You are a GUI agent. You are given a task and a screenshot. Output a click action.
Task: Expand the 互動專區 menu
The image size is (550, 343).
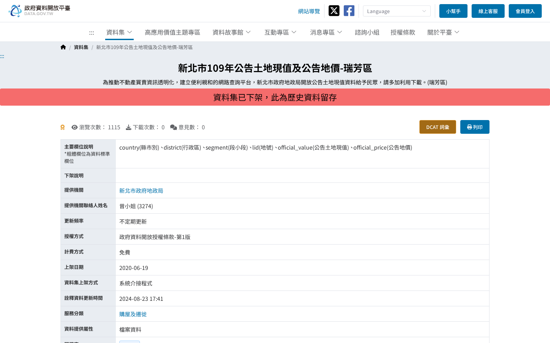click(280, 32)
